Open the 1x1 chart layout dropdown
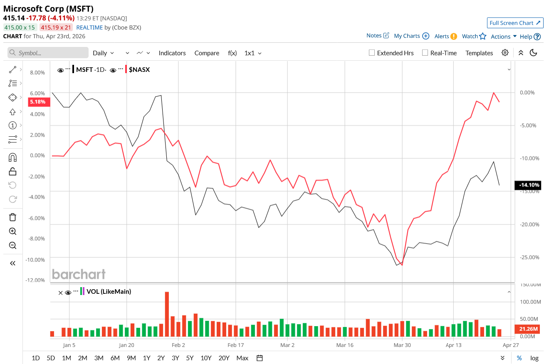544x364 pixels. pos(253,53)
